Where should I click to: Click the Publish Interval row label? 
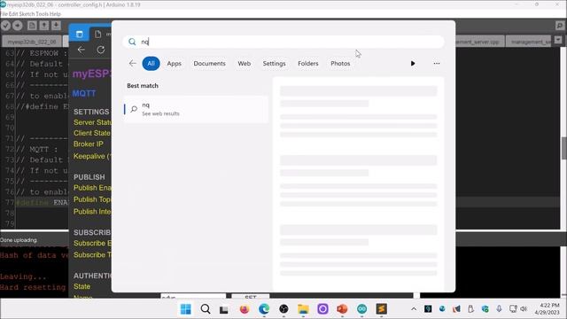coord(92,212)
